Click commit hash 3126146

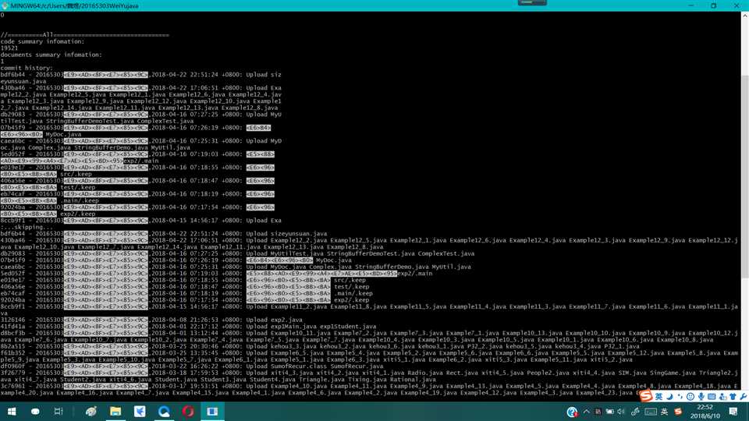[12, 320]
